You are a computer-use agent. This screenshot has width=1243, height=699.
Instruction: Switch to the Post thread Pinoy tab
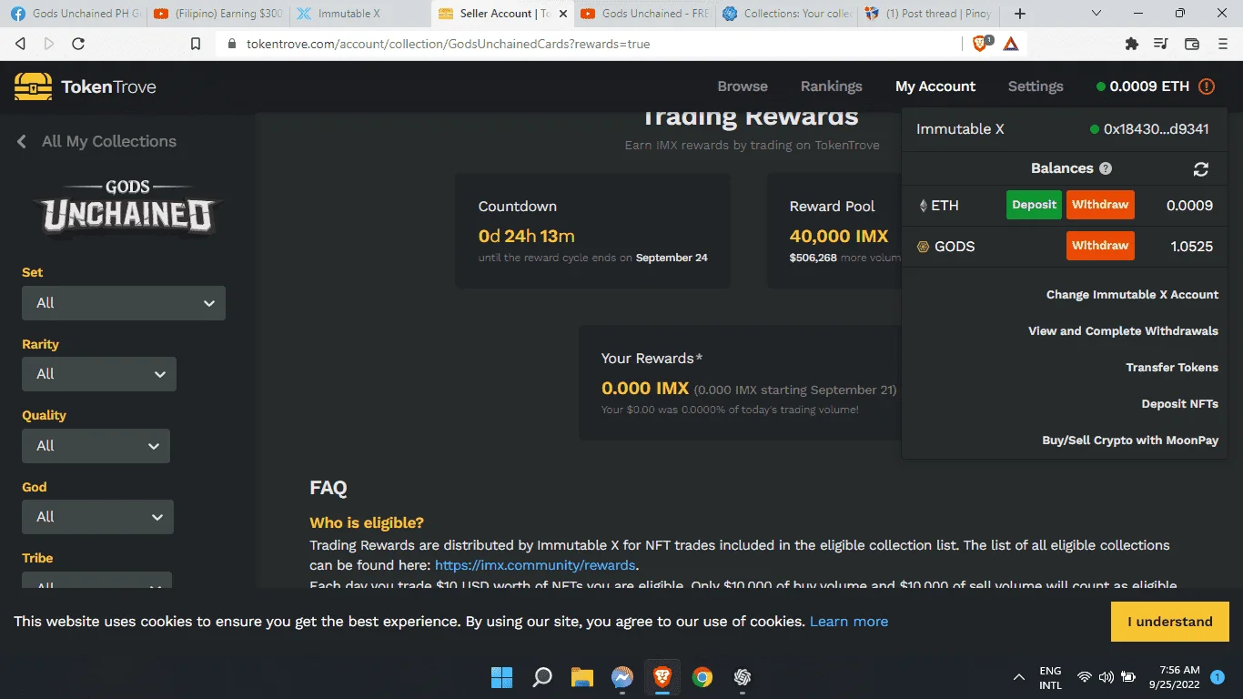929,14
